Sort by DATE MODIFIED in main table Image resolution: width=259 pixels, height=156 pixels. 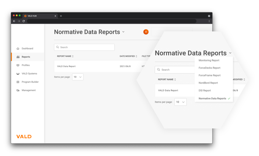[x=128, y=56]
